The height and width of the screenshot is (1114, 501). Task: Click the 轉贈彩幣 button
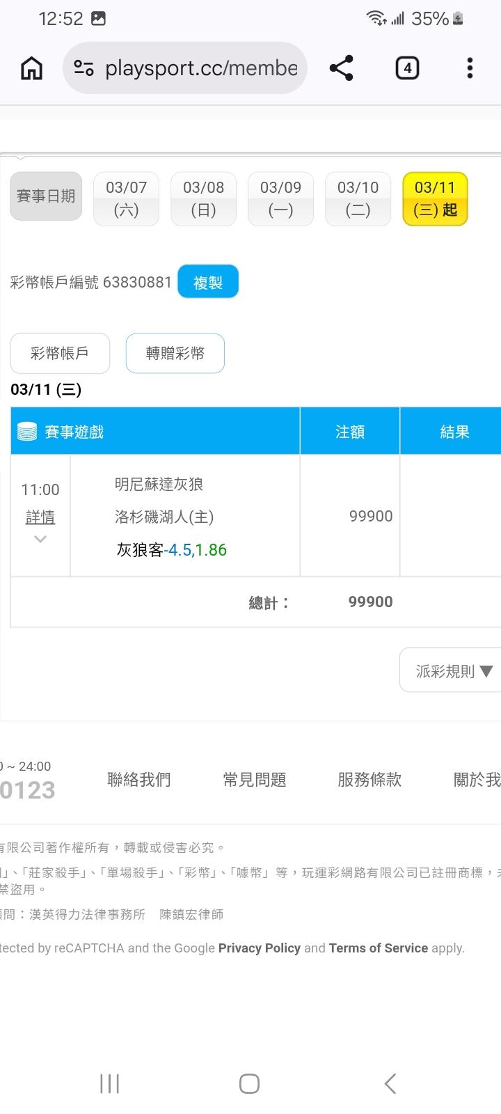[x=175, y=353]
